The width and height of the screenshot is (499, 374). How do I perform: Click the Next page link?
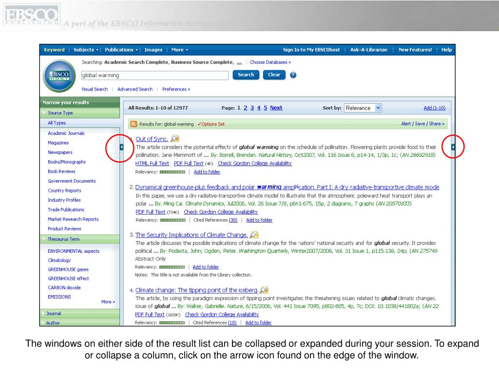point(276,108)
